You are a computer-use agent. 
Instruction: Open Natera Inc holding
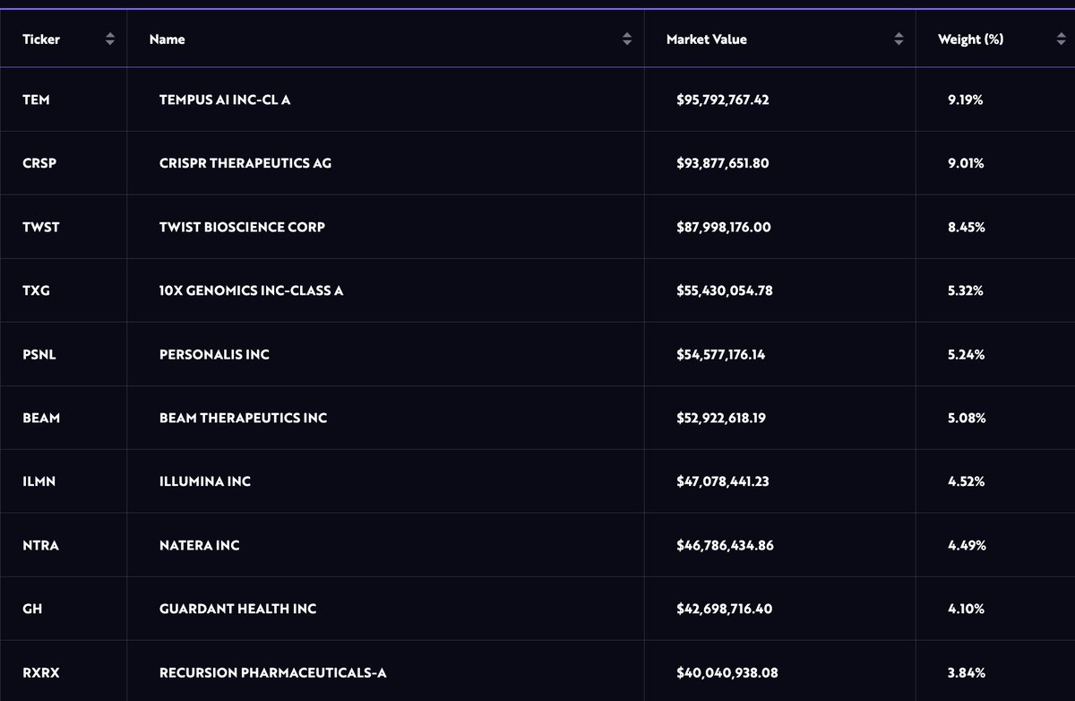click(199, 545)
